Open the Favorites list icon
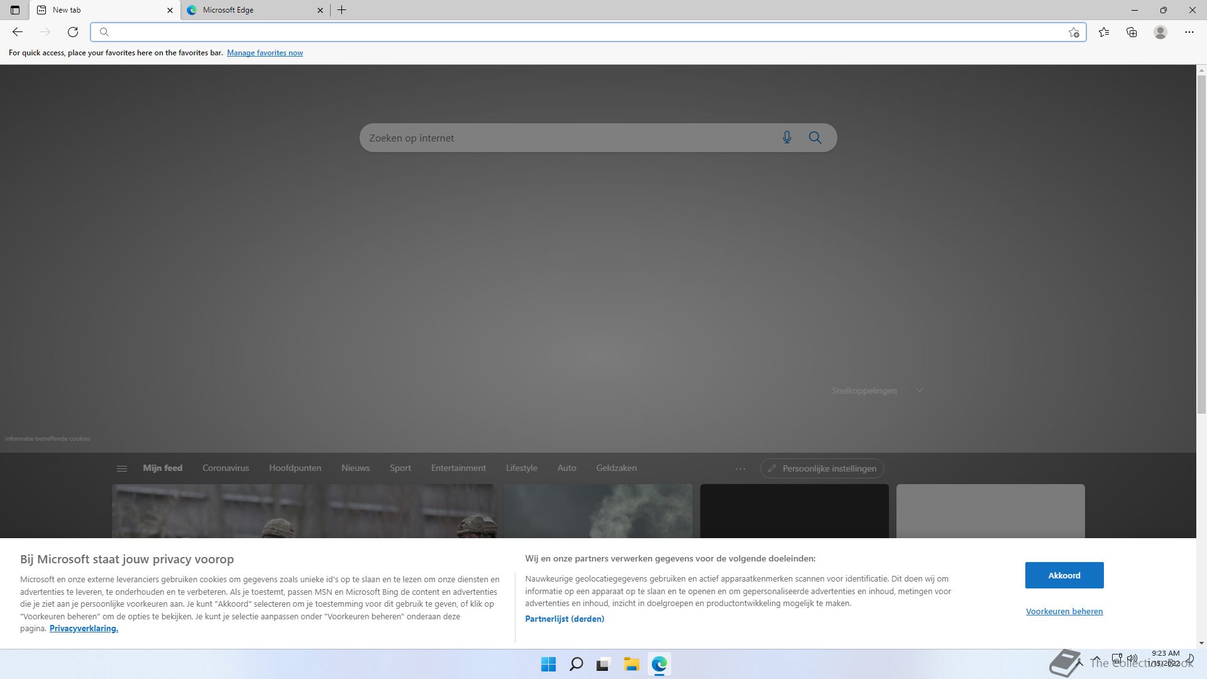 1104,32
